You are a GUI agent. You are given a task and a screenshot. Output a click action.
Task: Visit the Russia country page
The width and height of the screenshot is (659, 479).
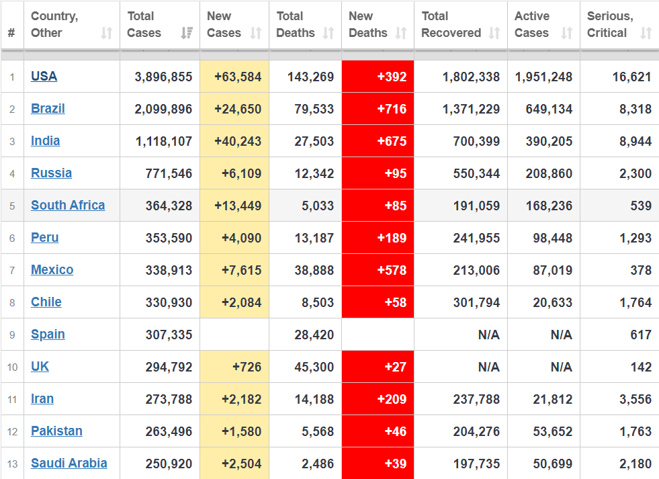click(51, 173)
